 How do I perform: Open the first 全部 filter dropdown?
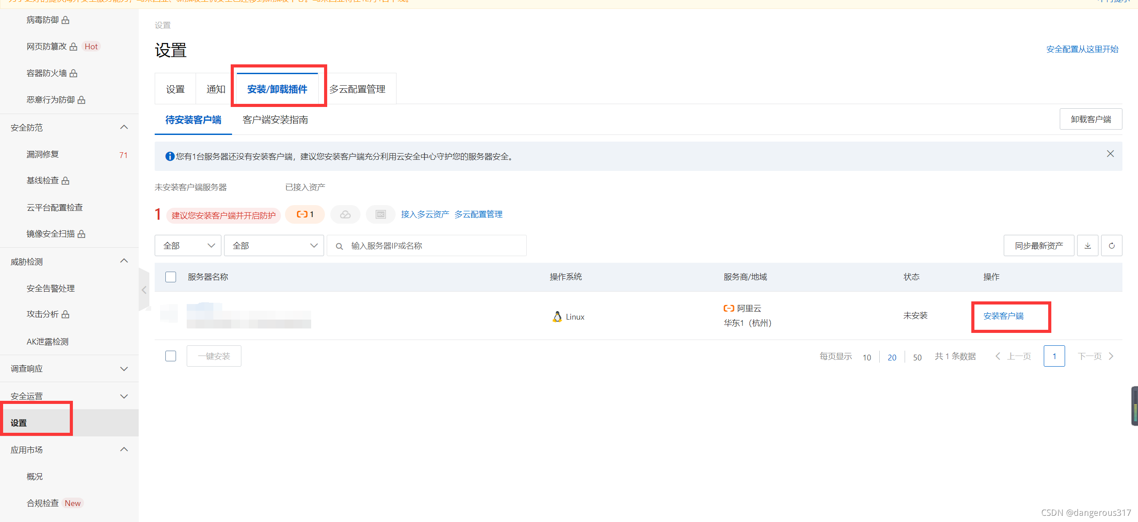(x=188, y=245)
